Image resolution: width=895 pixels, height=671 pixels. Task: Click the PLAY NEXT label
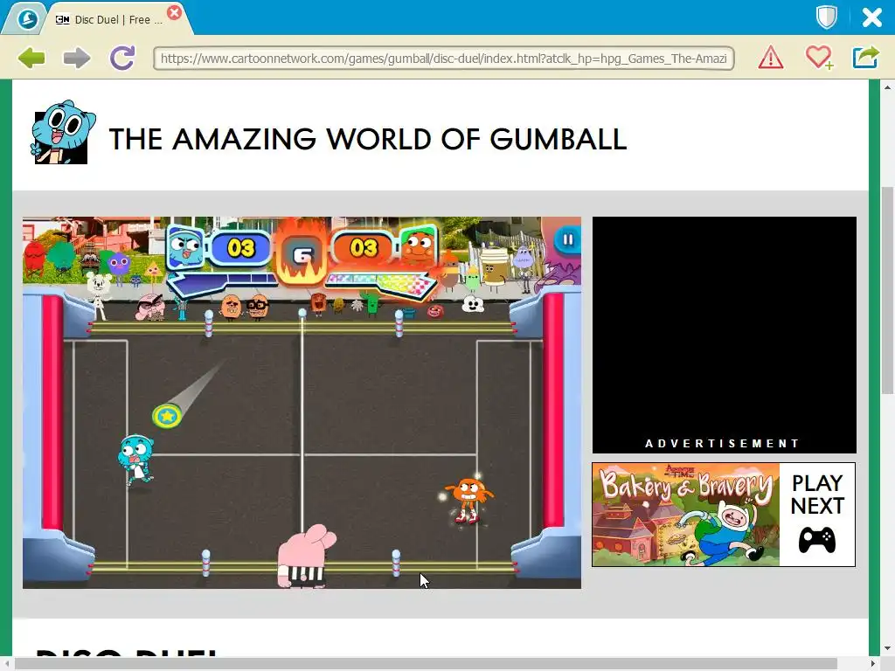pos(817,495)
